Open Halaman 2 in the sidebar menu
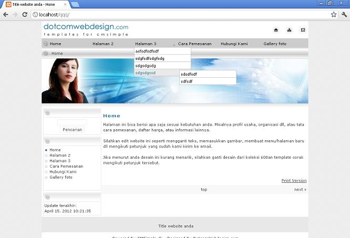 click(x=60, y=155)
